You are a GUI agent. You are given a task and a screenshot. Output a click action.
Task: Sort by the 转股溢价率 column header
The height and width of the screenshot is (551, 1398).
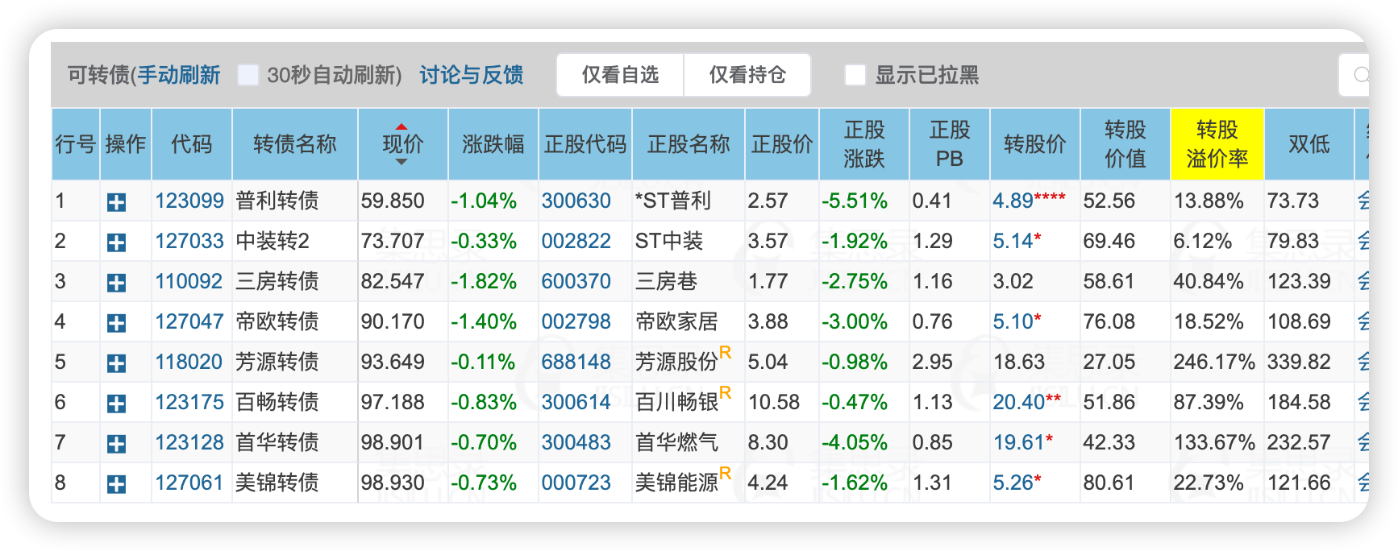pos(1217,144)
